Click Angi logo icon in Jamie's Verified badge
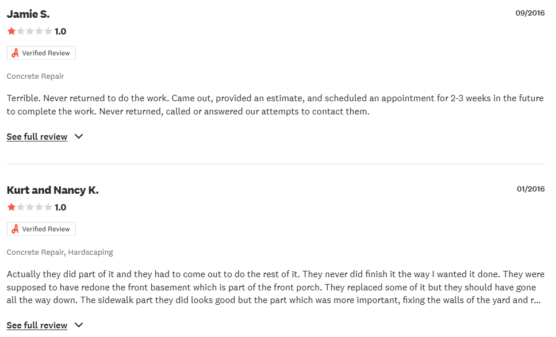The image size is (556, 337). click(x=16, y=53)
